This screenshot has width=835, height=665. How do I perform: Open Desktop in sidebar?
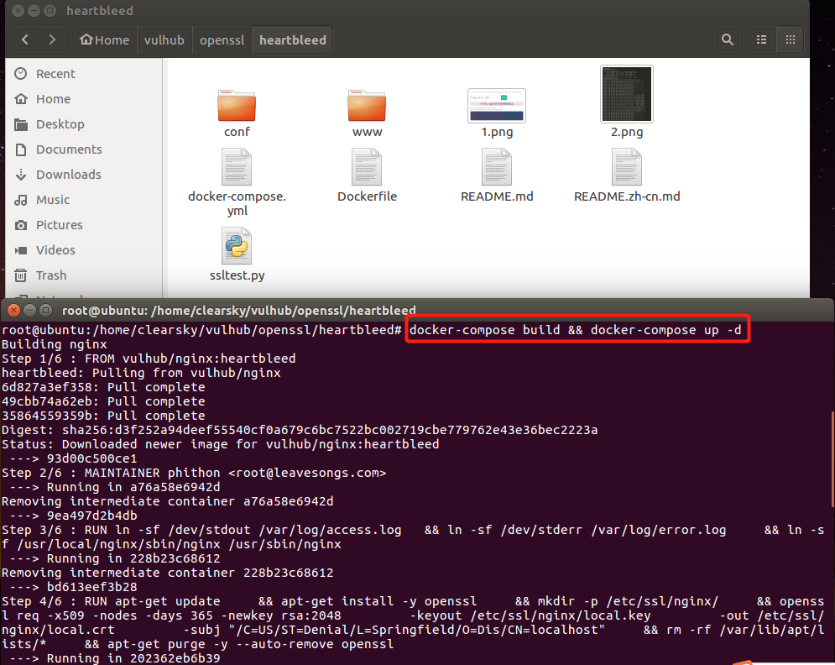[x=82, y=124]
